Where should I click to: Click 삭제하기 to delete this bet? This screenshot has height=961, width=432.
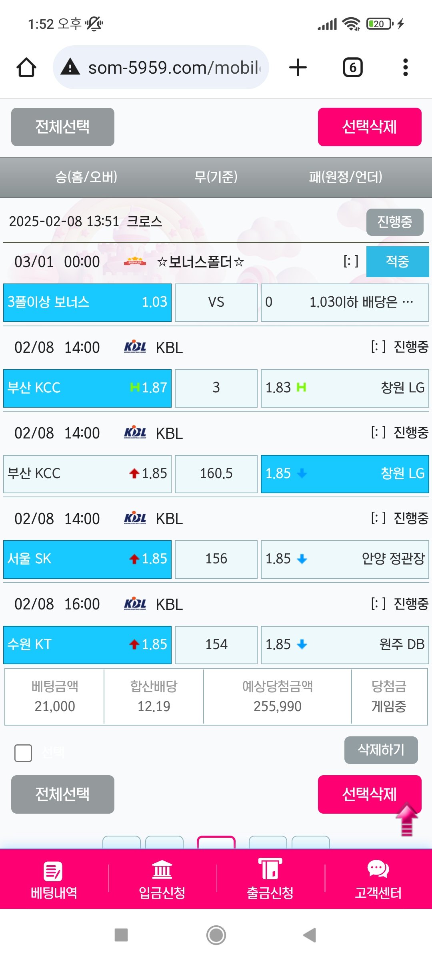pos(381,750)
